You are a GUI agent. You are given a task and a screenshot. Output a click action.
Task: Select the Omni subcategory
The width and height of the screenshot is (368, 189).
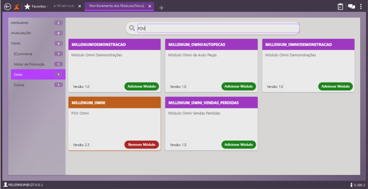[x=38, y=74]
